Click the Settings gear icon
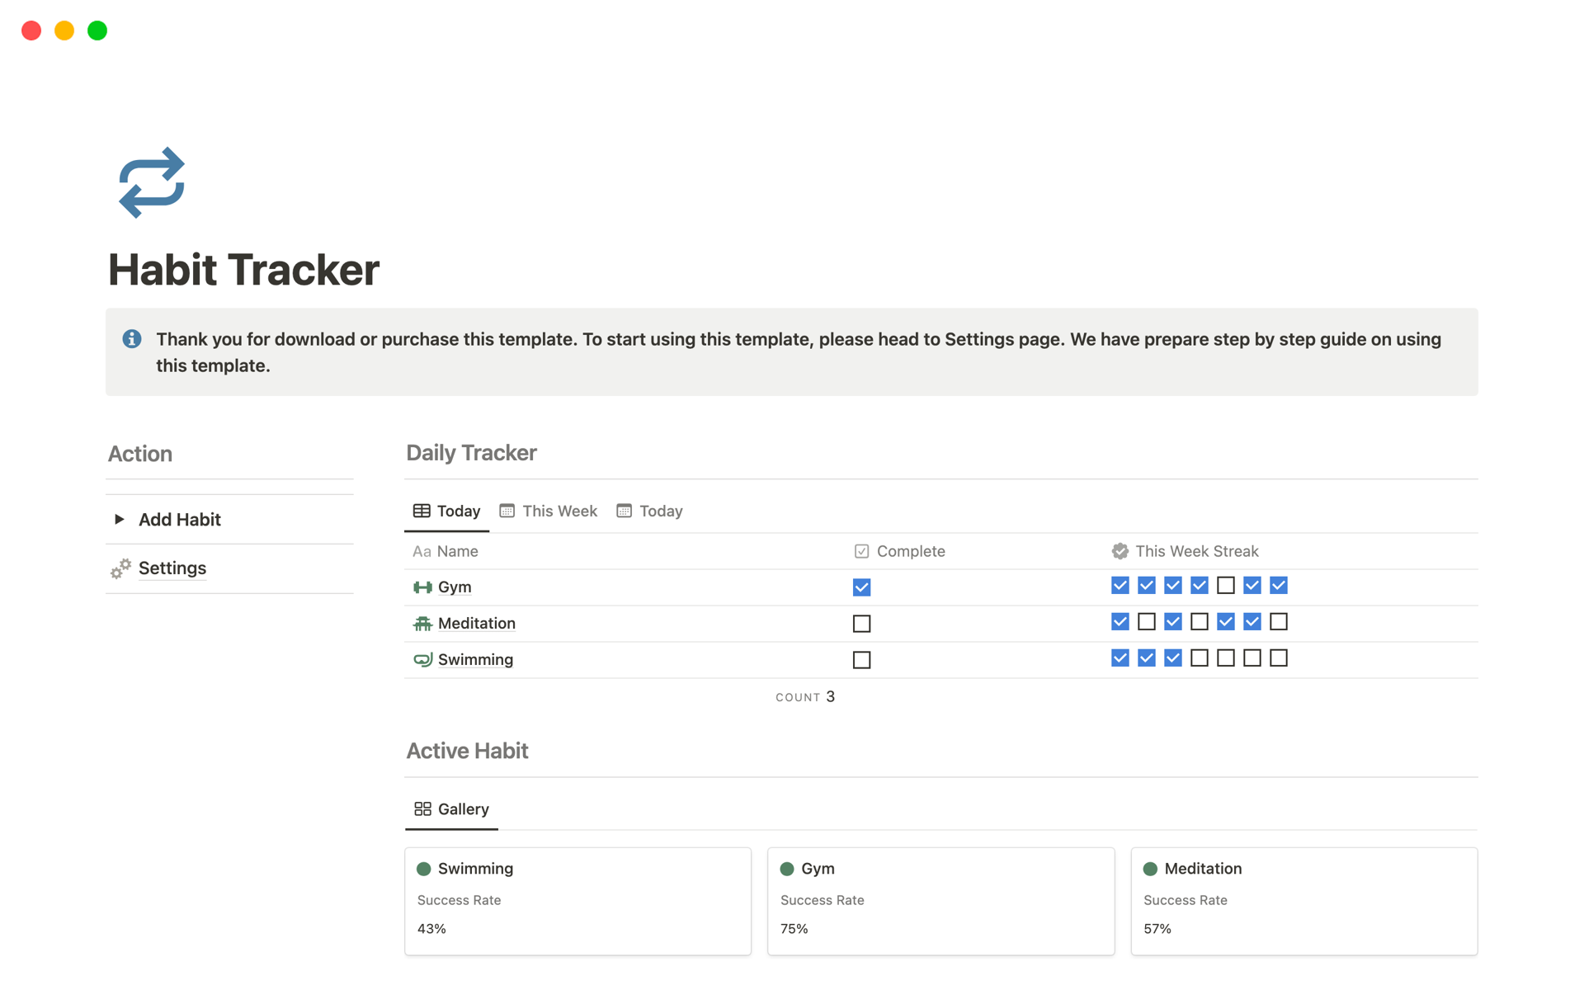This screenshot has height=990, width=1584. pyautogui.click(x=121, y=567)
